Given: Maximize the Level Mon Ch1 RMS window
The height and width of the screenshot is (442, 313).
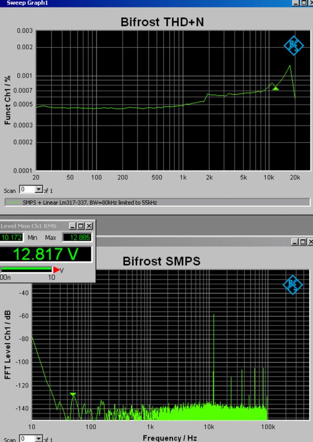Looking at the screenshot, I should [x=81, y=226].
